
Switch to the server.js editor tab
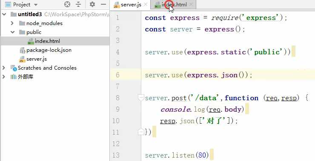click(131, 5)
